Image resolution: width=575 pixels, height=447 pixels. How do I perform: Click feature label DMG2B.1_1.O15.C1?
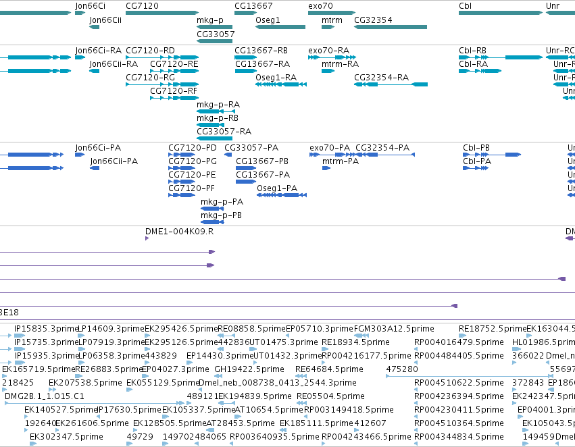point(45,396)
